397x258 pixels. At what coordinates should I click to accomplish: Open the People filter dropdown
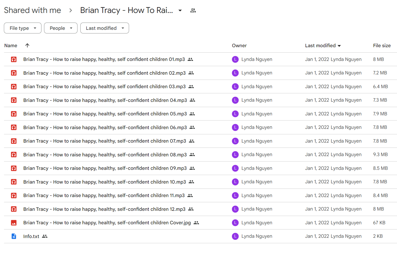(61, 28)
